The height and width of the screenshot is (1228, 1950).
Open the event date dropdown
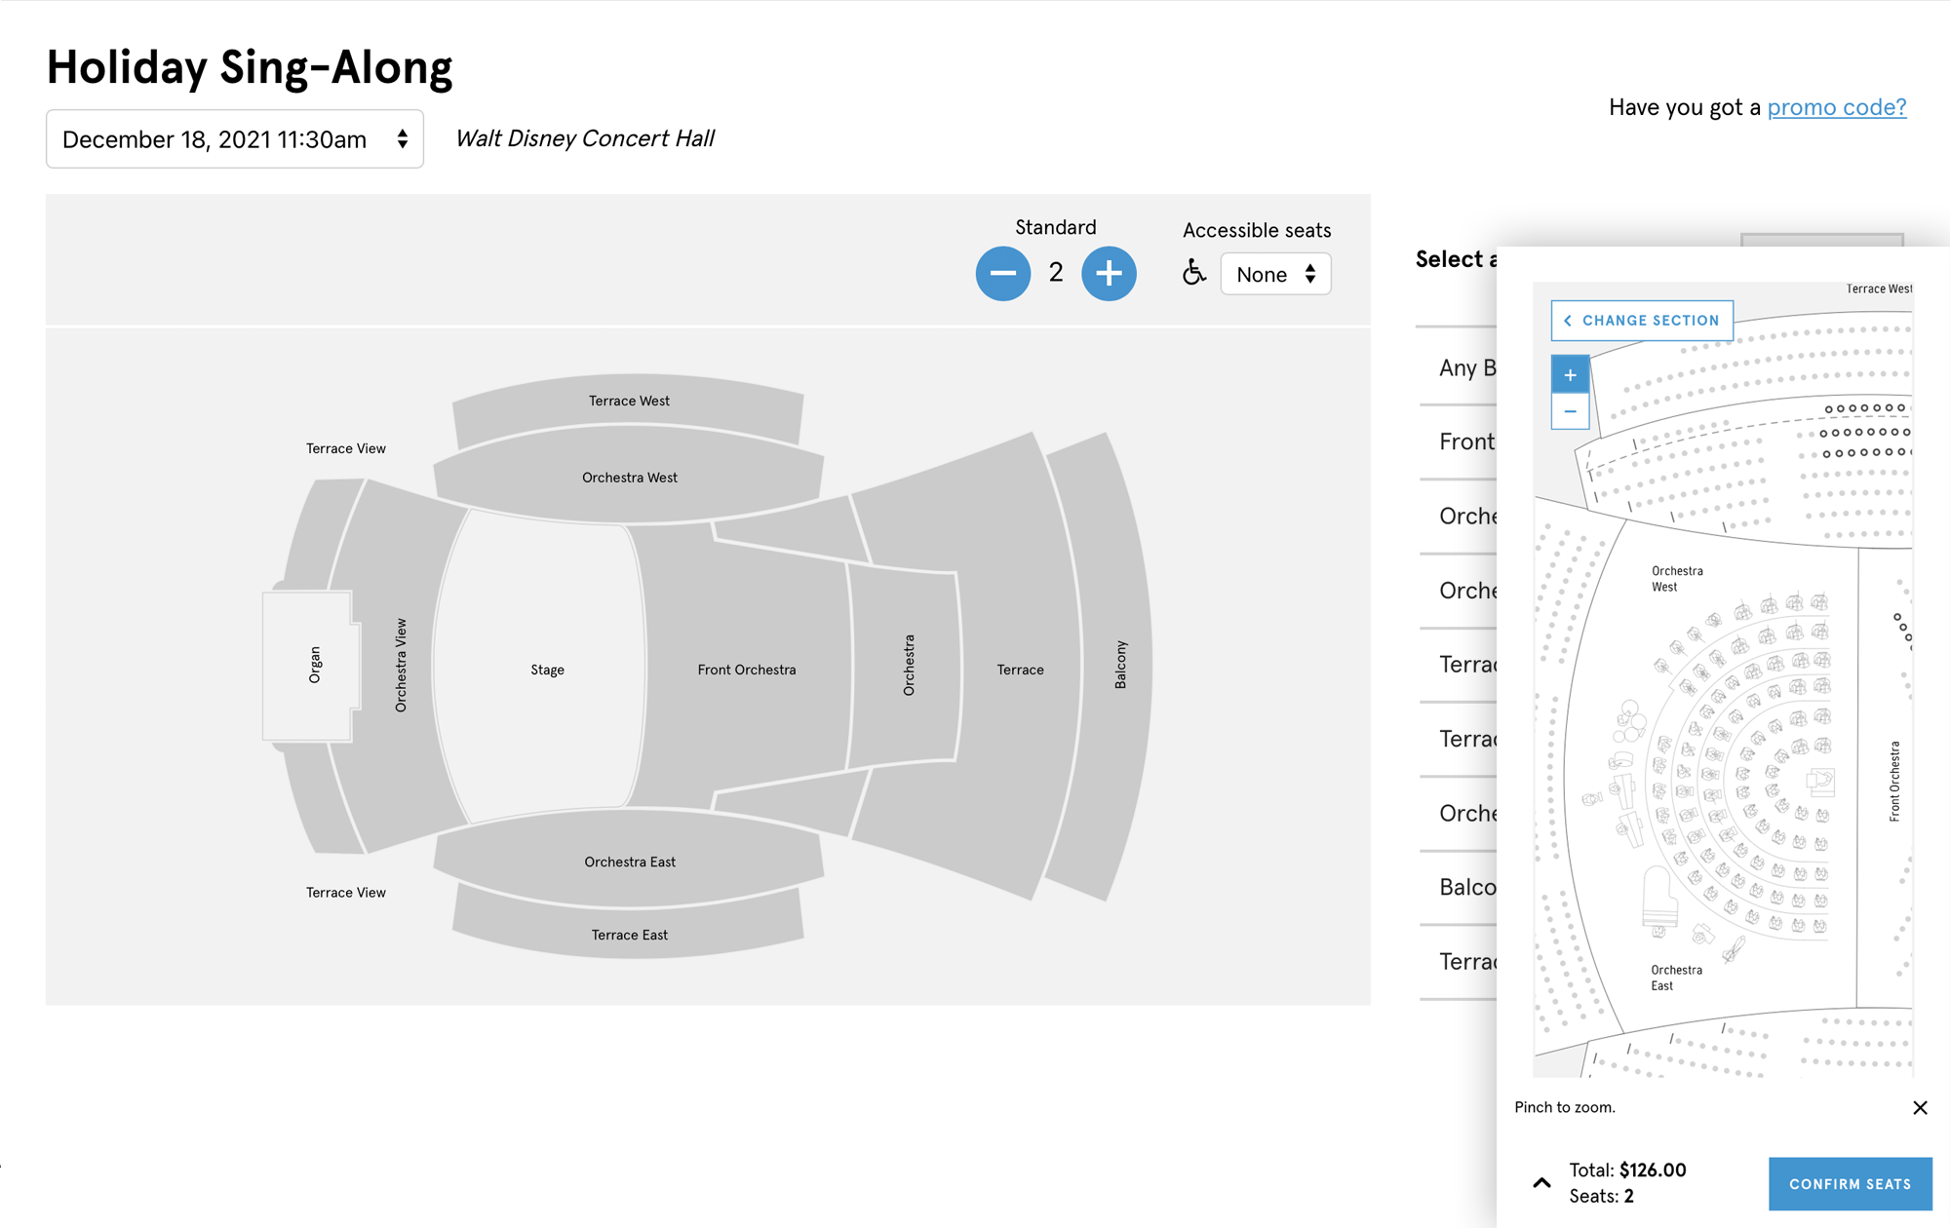(235, 139)
